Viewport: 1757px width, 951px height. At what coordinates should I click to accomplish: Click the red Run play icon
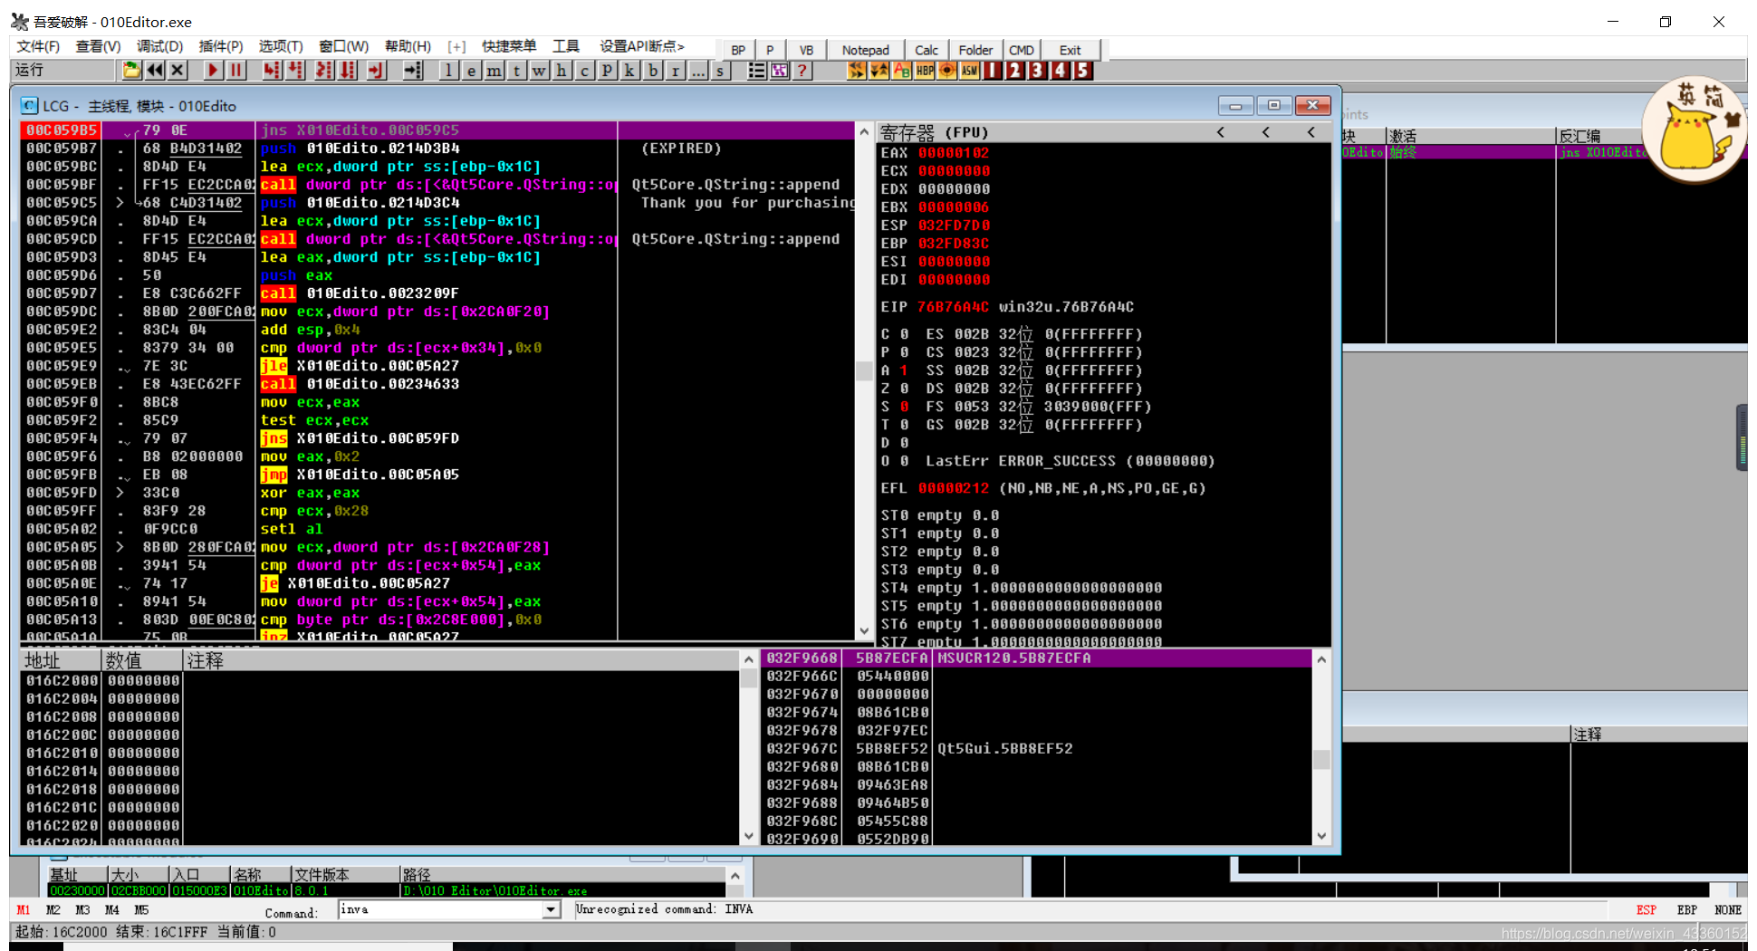coord(213,71)
